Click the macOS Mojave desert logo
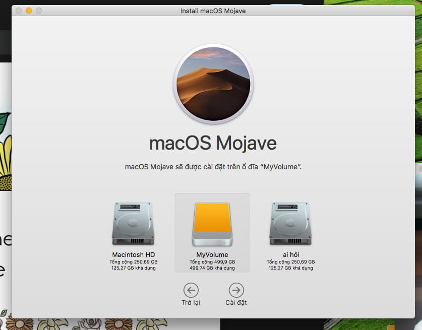422x330 pixels. (x=213, y=84)
